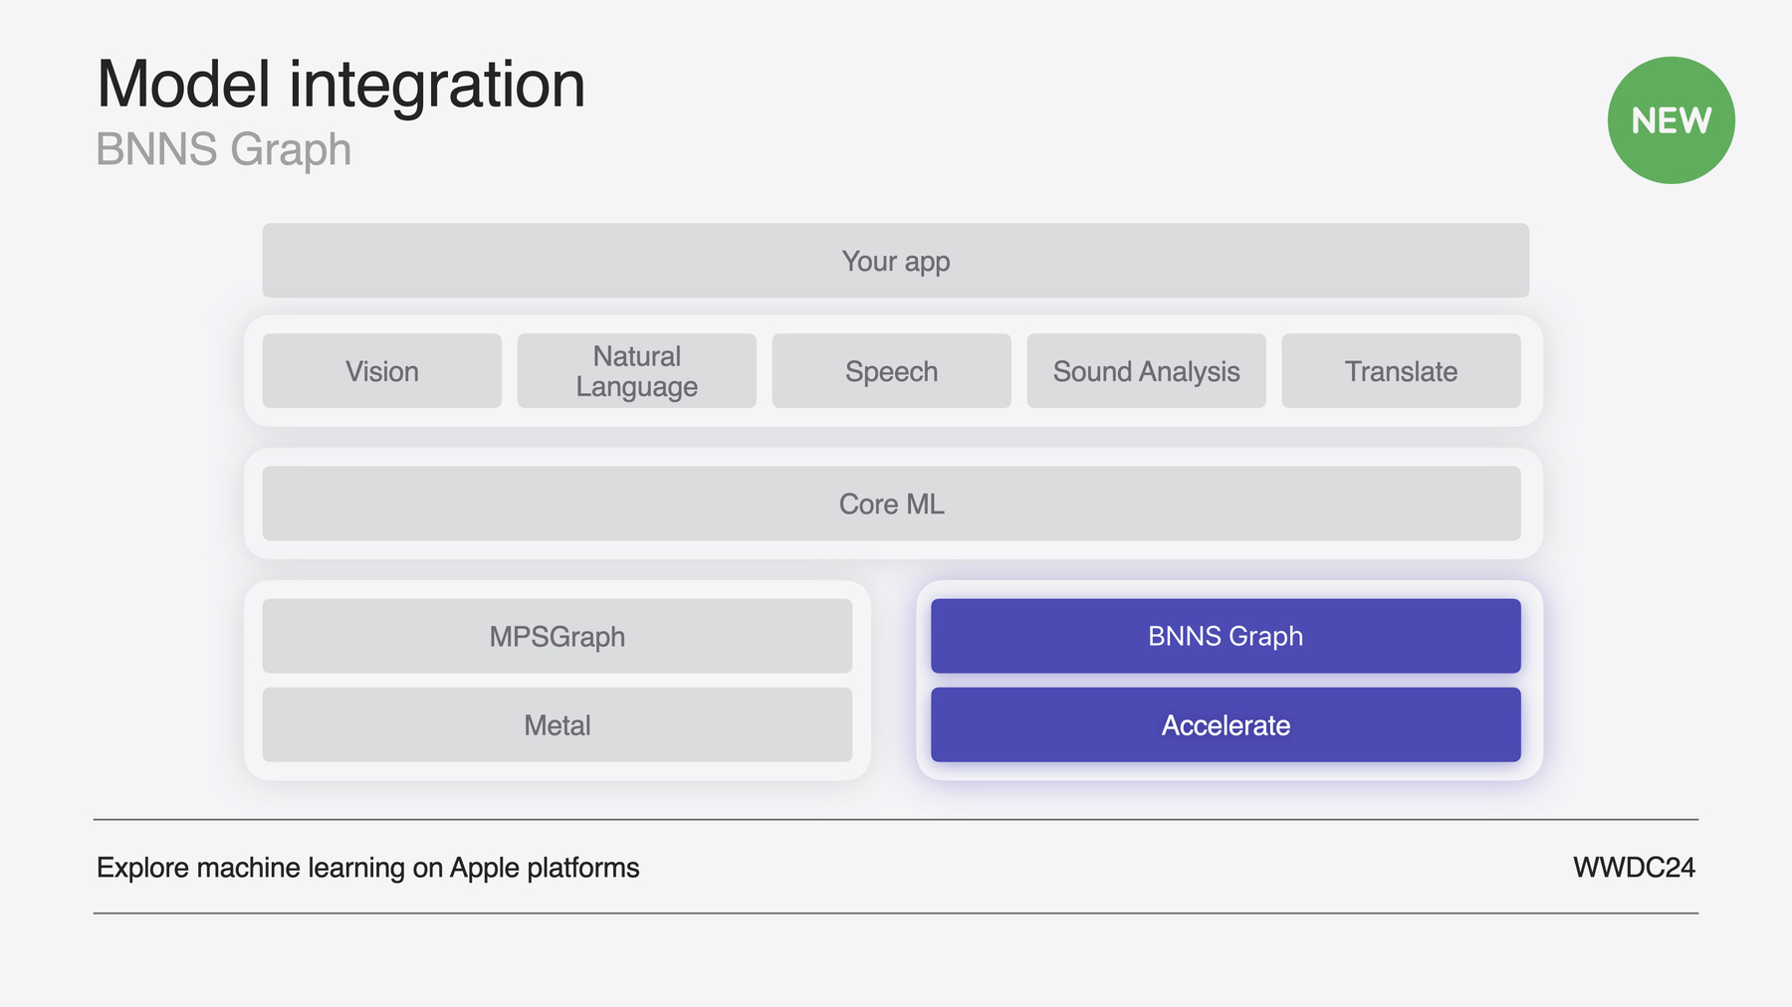Select the Natural Language box
Viewport: 1792px width, 1007px height.
pyautogui.click(x=637, y=371)
